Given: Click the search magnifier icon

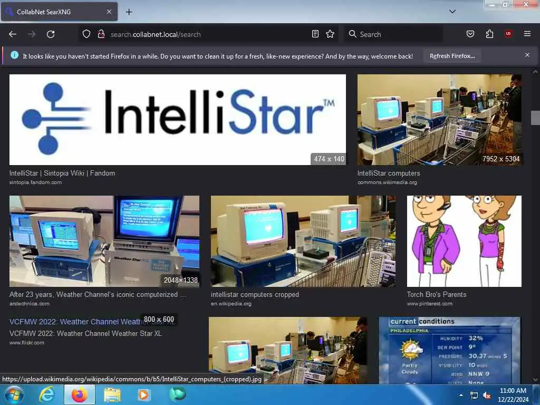Looking at the screenshot, I should pyautogui.click(x=352, y=34).
